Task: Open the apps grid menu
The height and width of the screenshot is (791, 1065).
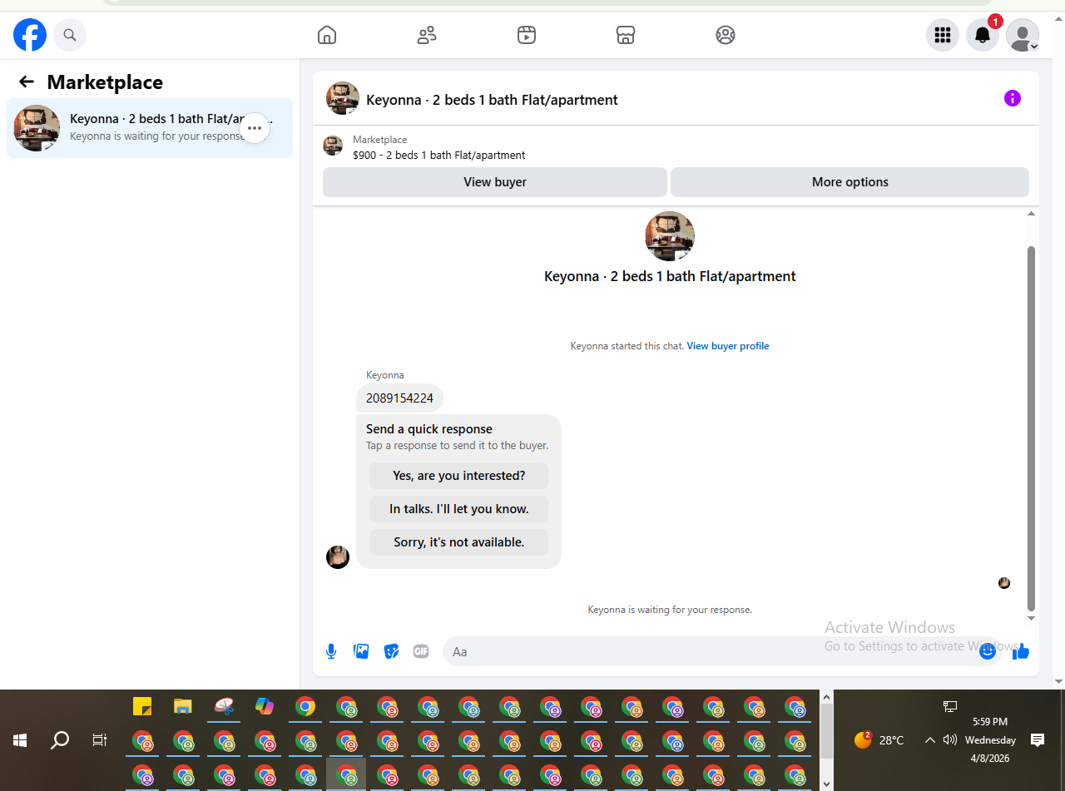Action: 943,35
